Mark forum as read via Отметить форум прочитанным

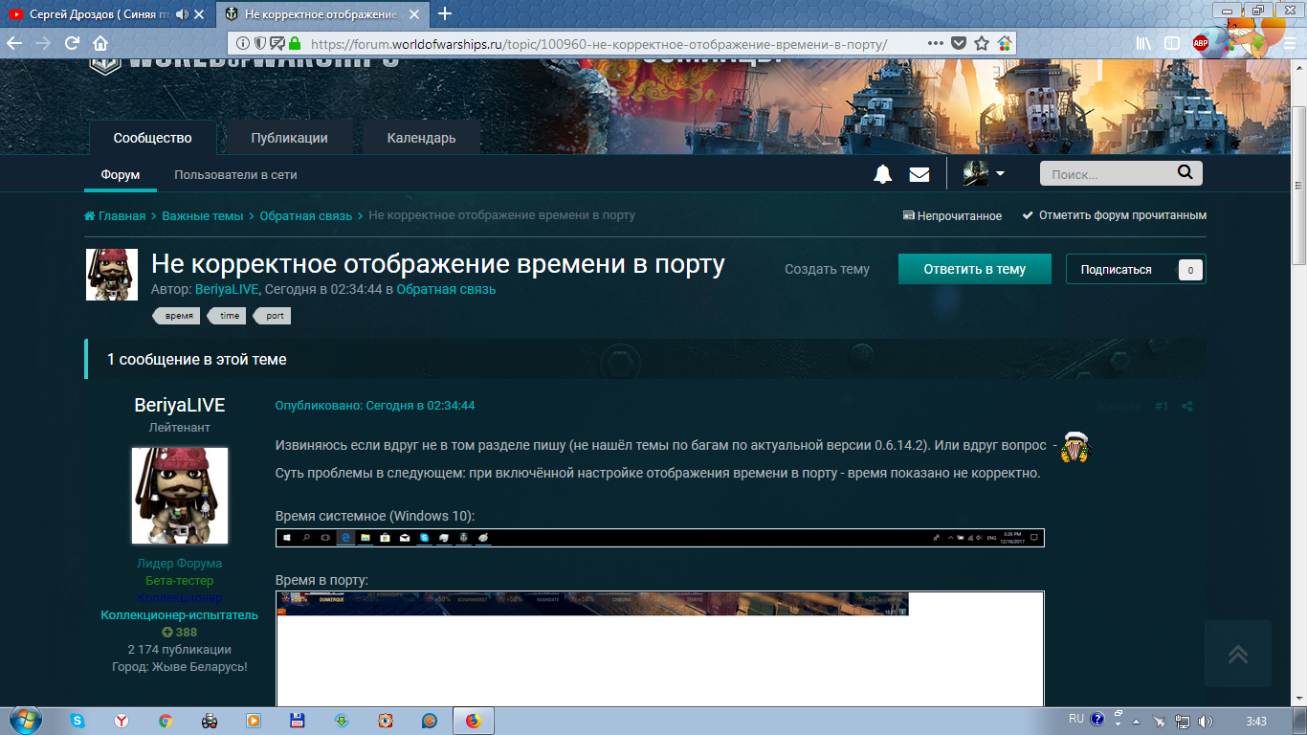click(1115, 215)
